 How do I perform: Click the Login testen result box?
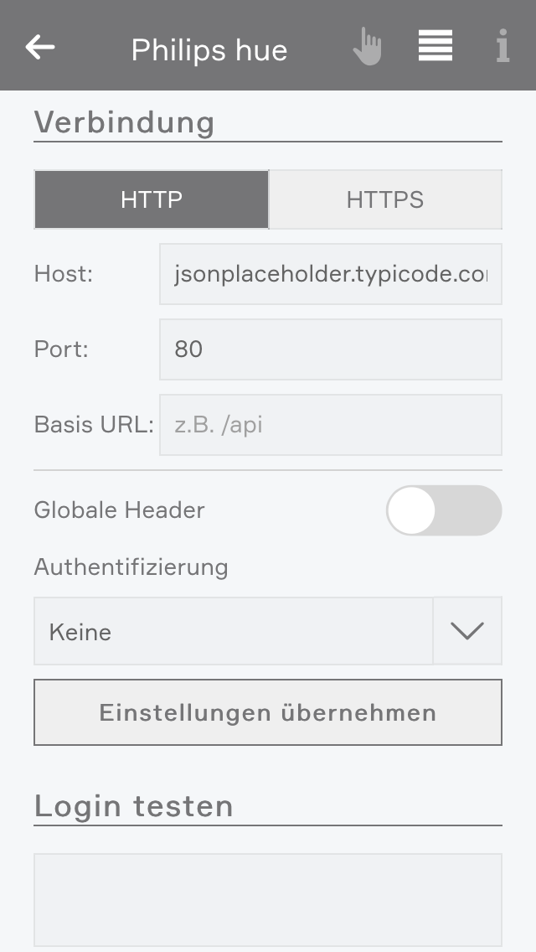point(268,900)
